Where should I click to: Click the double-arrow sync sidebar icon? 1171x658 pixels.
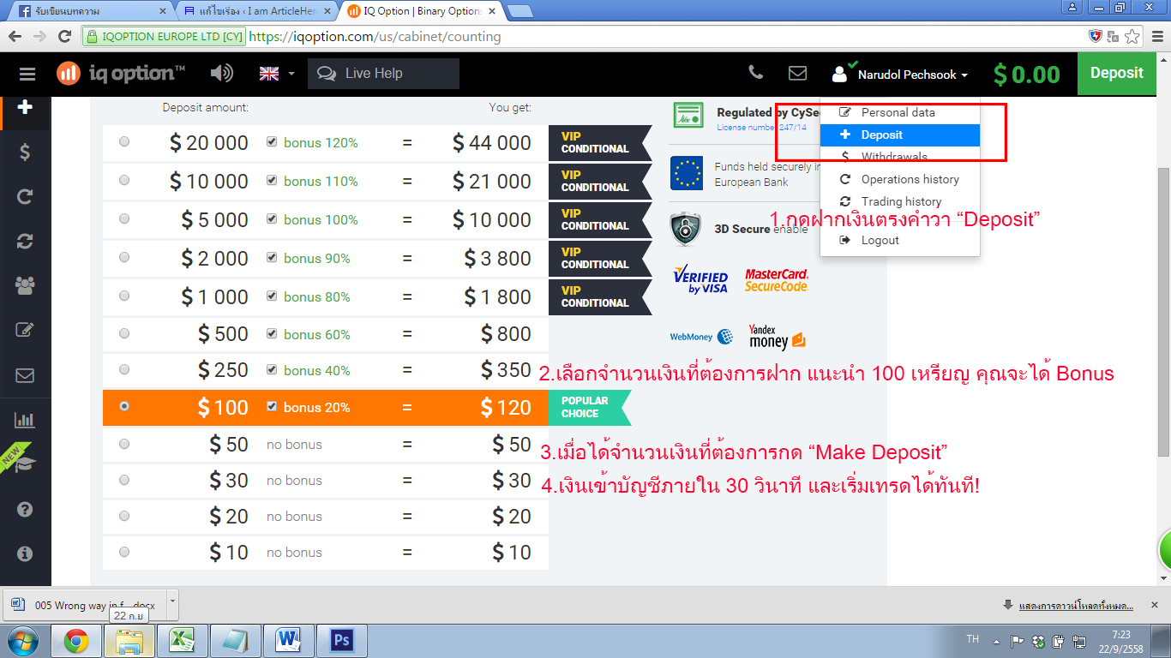click(25, 242)
